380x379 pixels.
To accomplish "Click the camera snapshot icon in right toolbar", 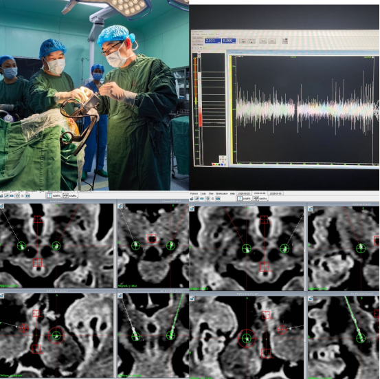I will [218, 199].
